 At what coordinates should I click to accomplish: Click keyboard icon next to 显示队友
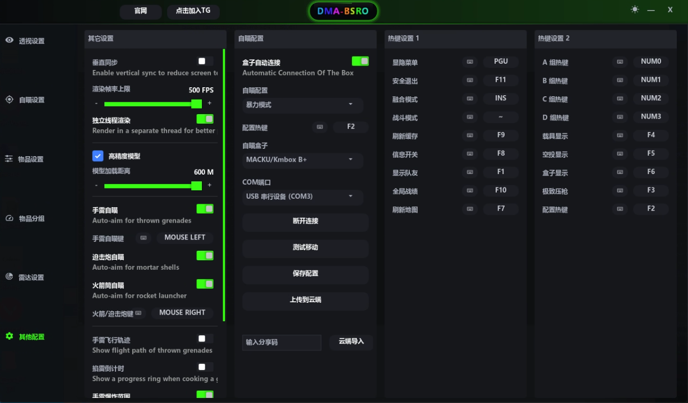pos(470,172)
